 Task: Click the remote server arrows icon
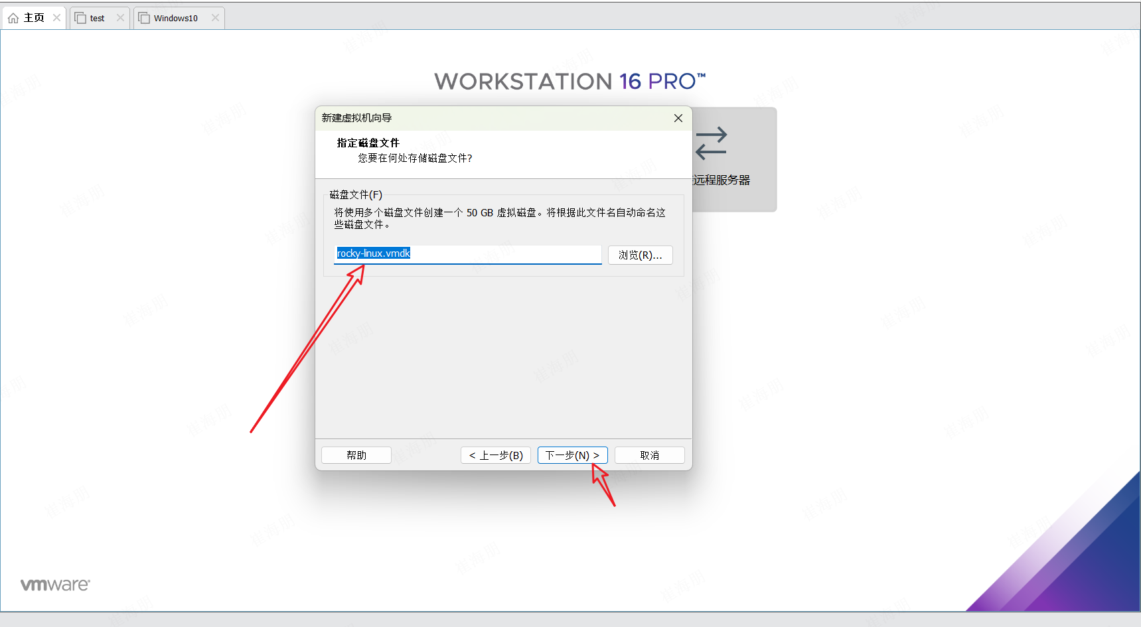(712, 143)
